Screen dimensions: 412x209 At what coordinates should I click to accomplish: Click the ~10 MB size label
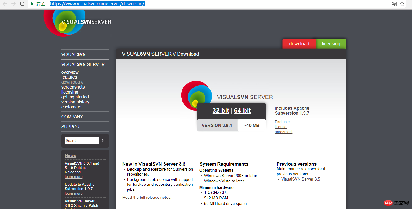252,125
